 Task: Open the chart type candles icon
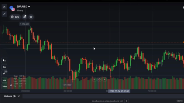4,60
